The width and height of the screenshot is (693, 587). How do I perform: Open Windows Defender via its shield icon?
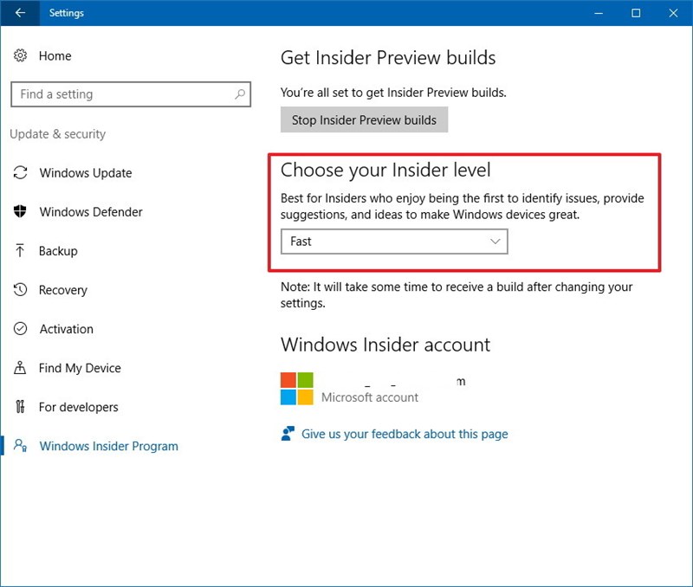[19, 212]
